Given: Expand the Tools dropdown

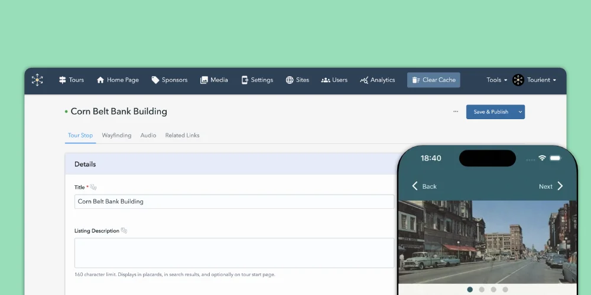Looking at the screenshot, I should 497,80.
